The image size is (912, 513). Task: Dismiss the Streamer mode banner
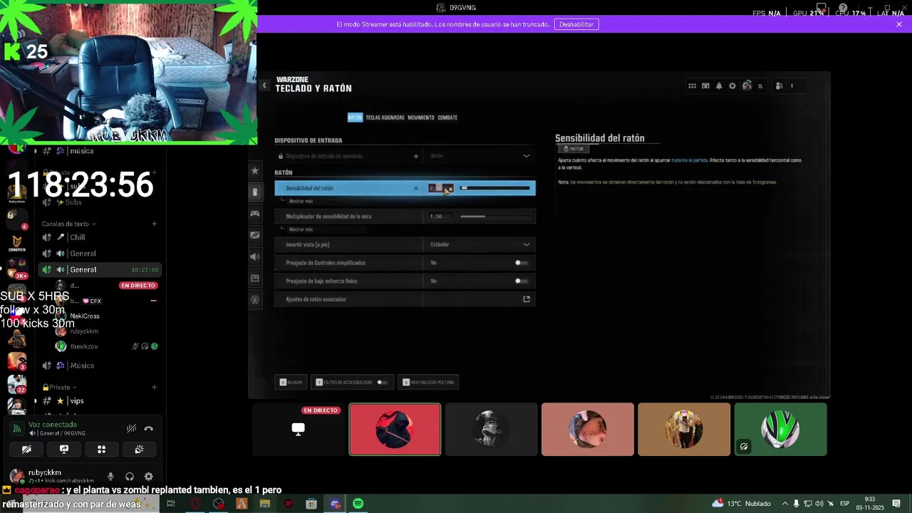899,24
